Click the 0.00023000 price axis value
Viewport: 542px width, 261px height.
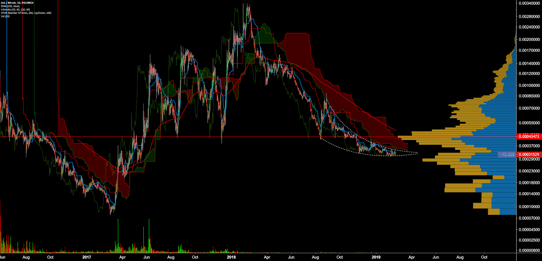[x=529, y=171]
